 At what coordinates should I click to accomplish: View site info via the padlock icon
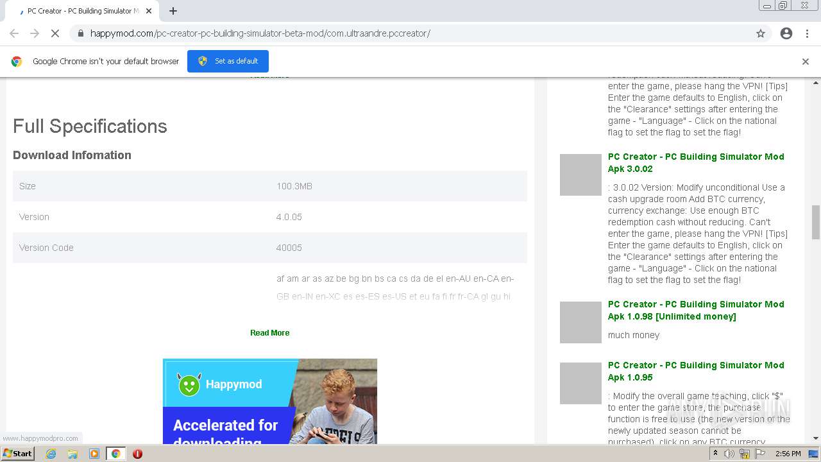pyautogui.click(x=80, y=33)
